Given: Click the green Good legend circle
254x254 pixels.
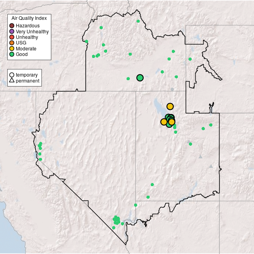Looking at the screenshot, I should click(x=12, y=54).
